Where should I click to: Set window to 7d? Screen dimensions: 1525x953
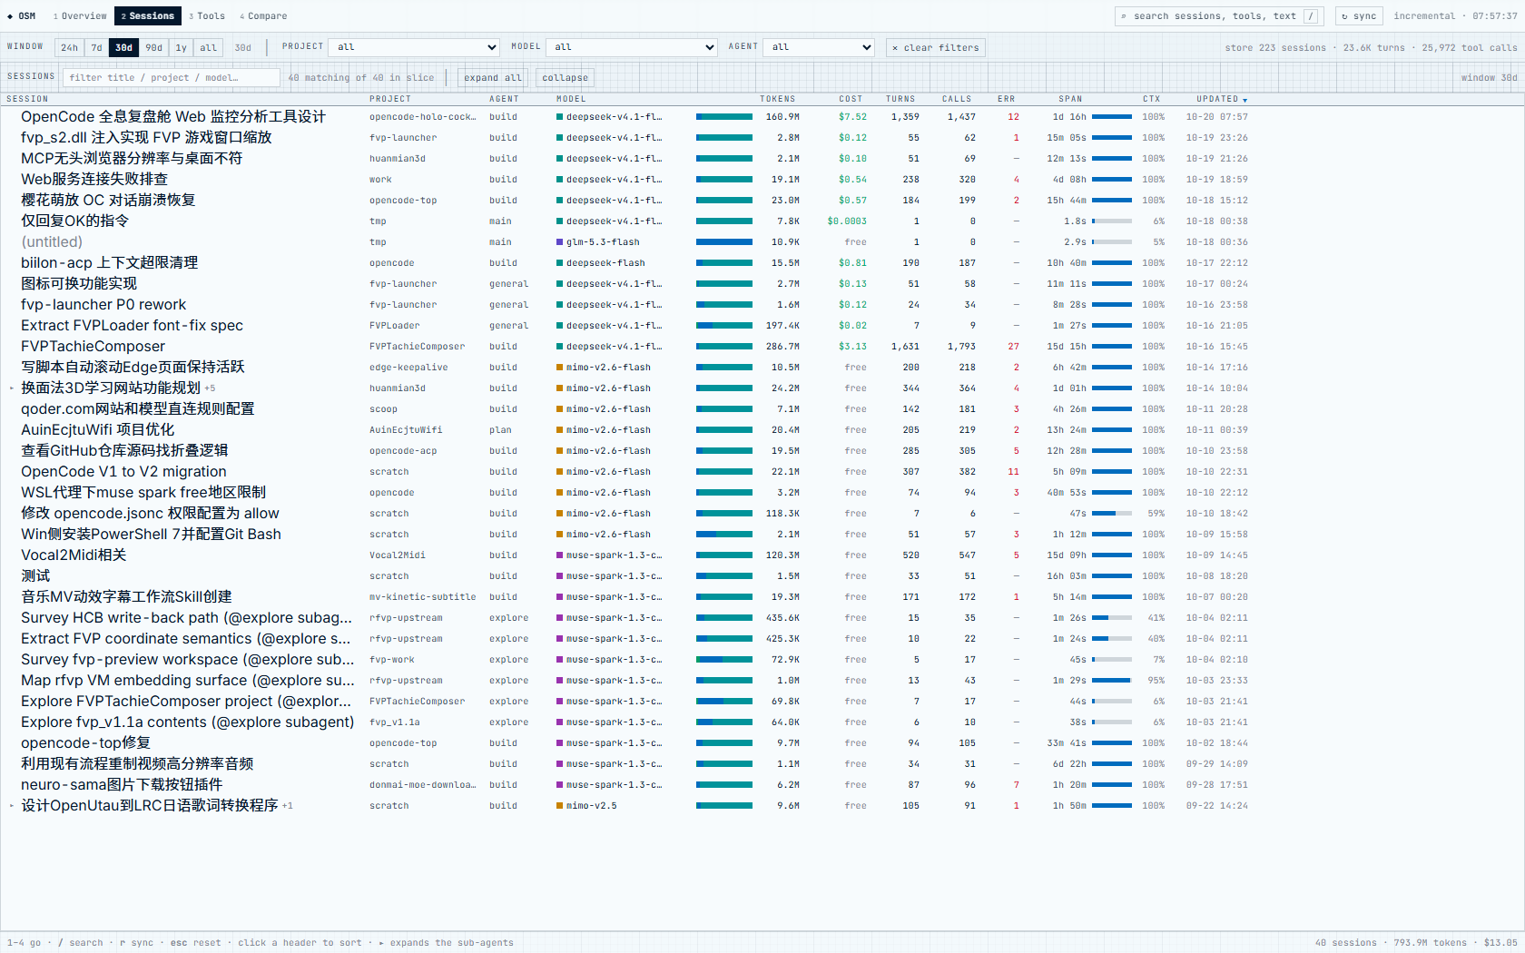(97, 47)
